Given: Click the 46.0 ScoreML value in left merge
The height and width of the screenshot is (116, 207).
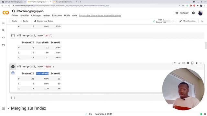Looking at the screenshot, I should (x=58, y=57).
